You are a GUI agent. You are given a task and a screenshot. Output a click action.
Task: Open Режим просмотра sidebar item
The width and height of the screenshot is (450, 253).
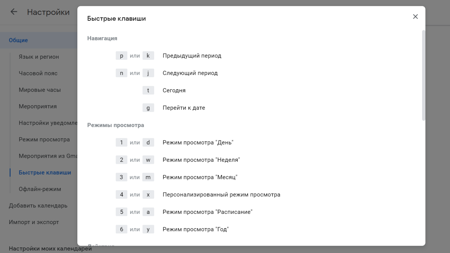(44, 140)
